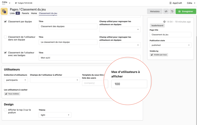Open the Collection d'utilisateurs participants dropdown

pos(16,80)
